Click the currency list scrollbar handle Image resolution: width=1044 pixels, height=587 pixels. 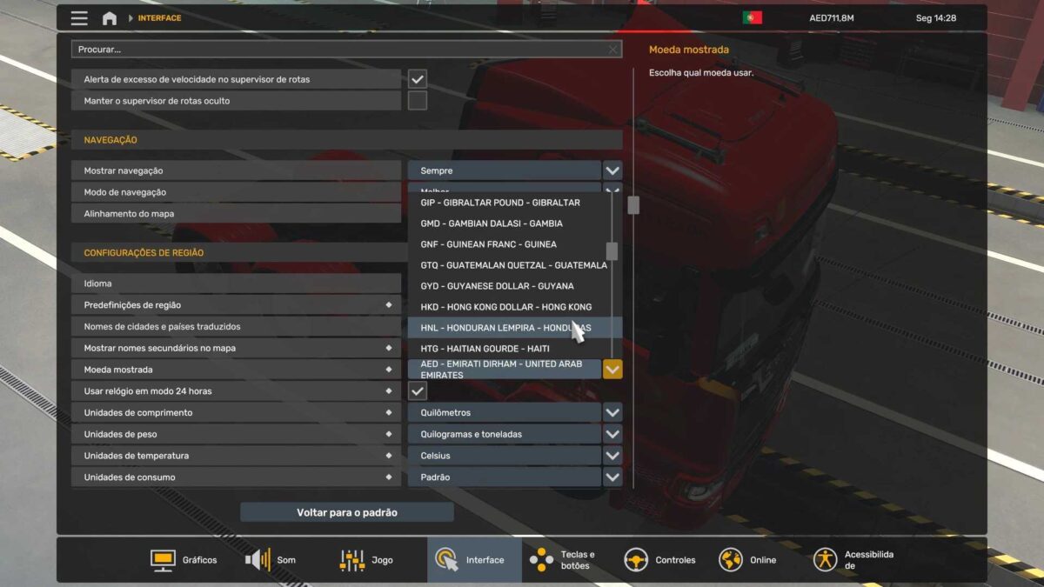[612, 251]
